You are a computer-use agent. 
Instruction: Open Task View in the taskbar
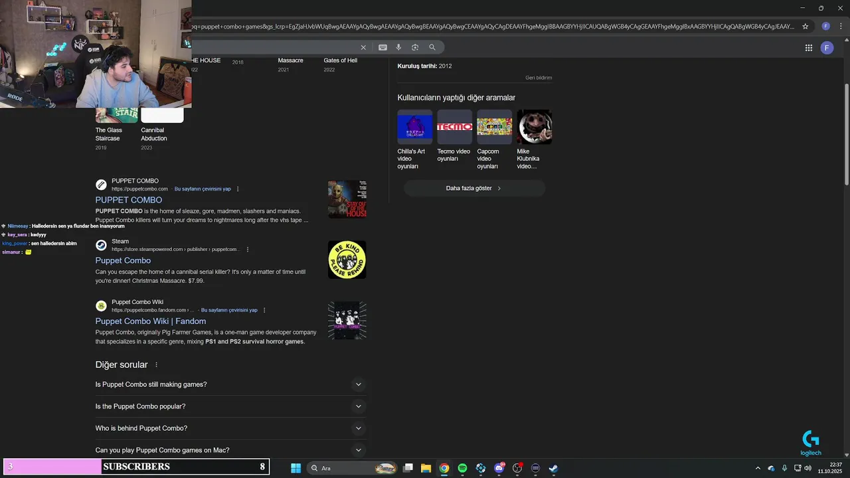pyautogui.click(x=408, y=468)
